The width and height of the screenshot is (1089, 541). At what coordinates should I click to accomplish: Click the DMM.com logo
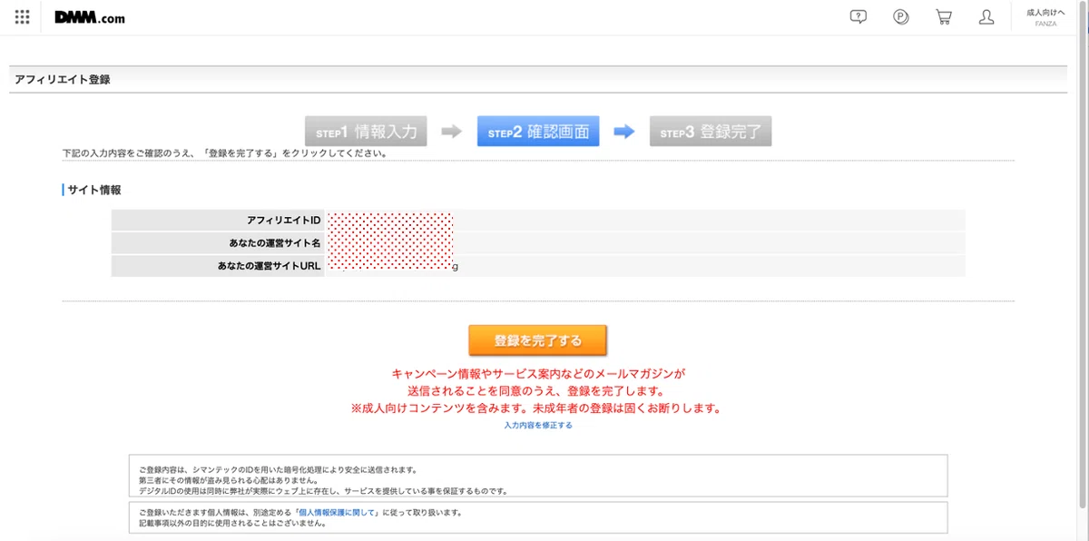click(x=90, y=17)
